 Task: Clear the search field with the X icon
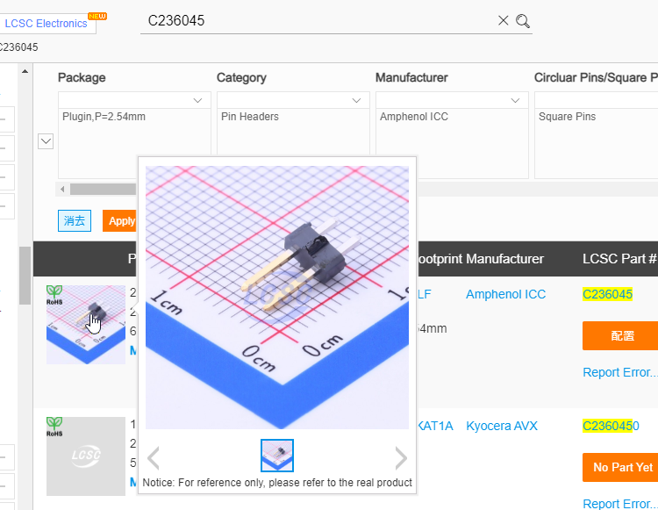tap(504, 20)
